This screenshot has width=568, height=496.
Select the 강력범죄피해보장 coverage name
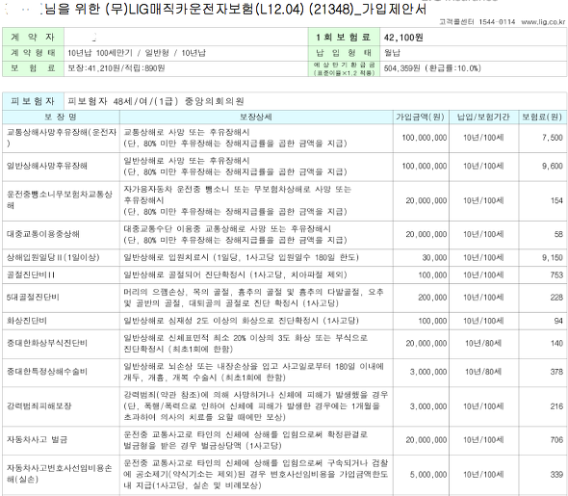[x=39, y=405]
